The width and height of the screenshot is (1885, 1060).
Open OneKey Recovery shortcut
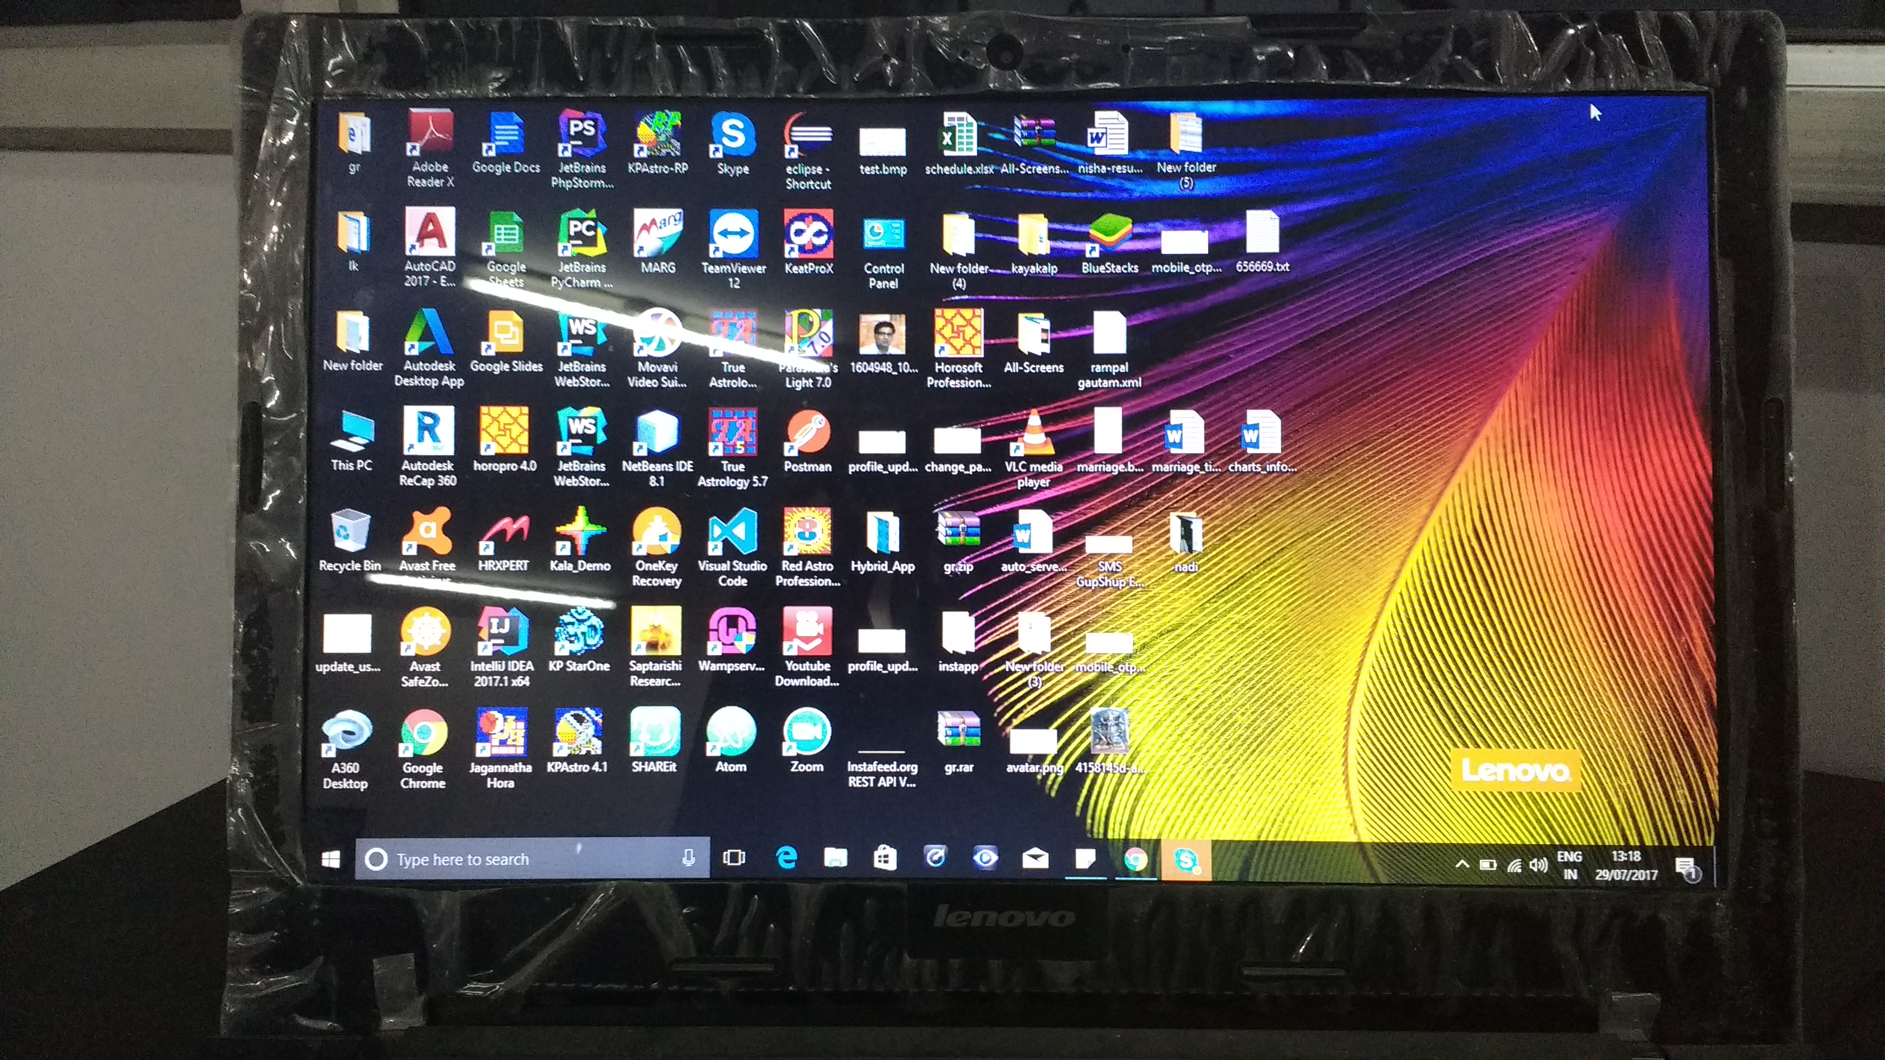tap(657, 548)
